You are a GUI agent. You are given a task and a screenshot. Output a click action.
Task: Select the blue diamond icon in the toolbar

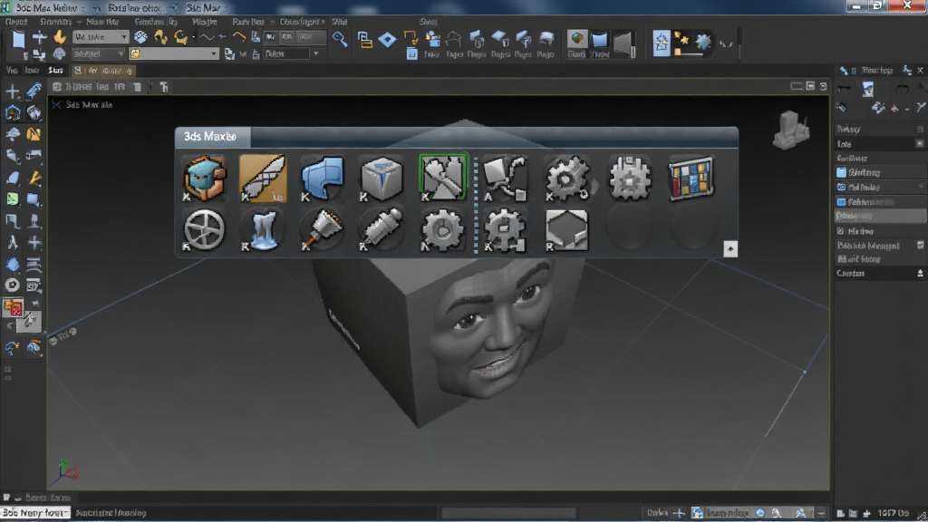point(387,40)
